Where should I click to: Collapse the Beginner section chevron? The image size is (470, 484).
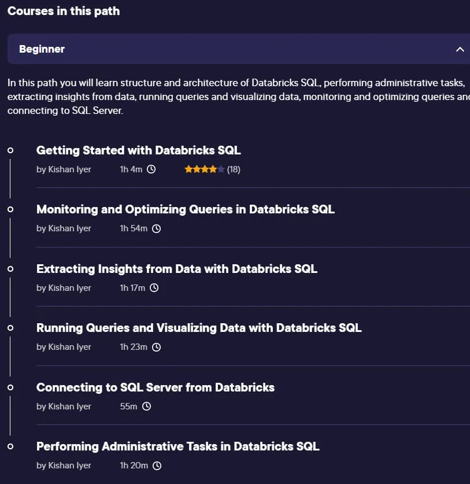coord(460,49)
